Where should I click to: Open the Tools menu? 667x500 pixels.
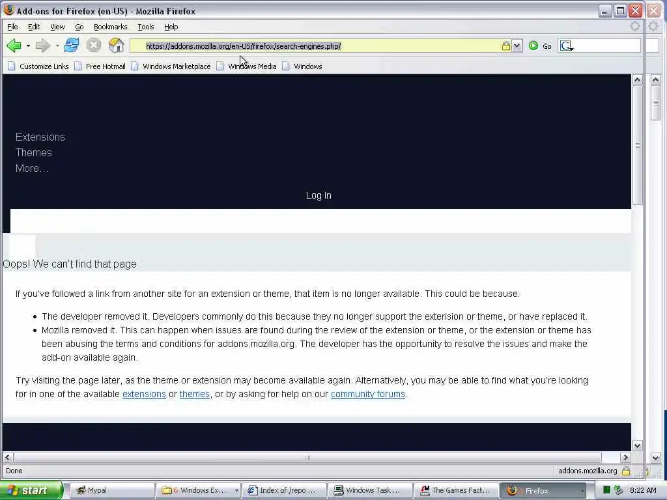click(x=145, y=27)
